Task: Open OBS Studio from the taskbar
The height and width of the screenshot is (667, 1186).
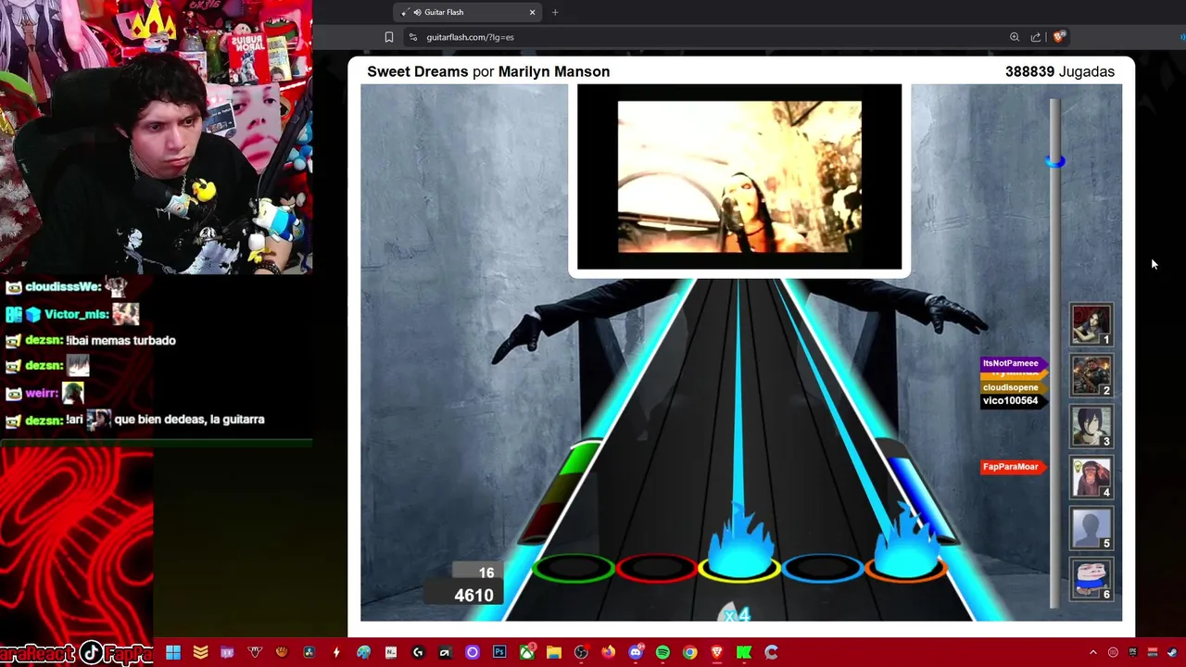Action: (x=581, y=652)
